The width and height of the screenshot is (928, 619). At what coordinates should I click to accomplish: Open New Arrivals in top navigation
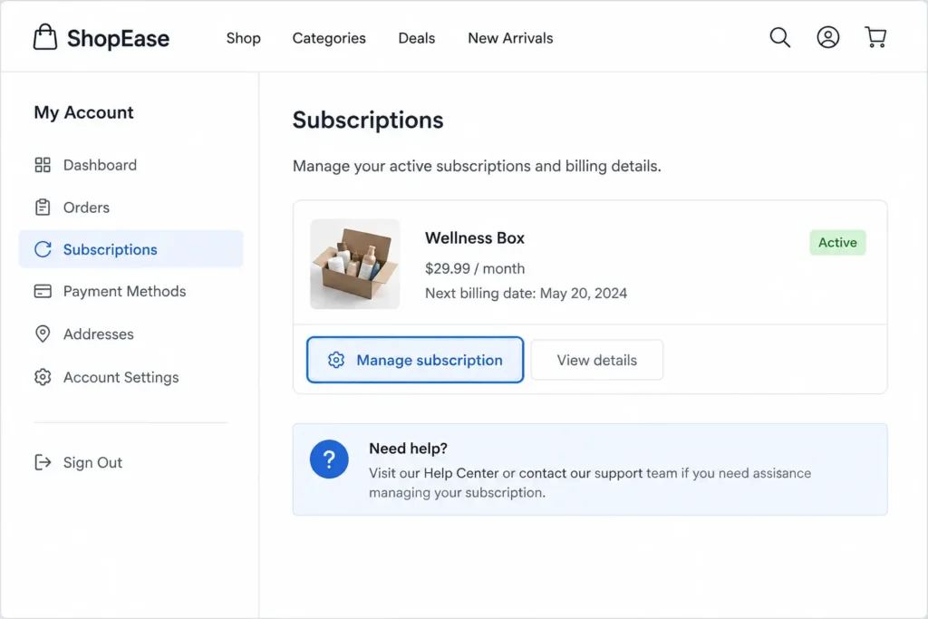coord(510,38)
